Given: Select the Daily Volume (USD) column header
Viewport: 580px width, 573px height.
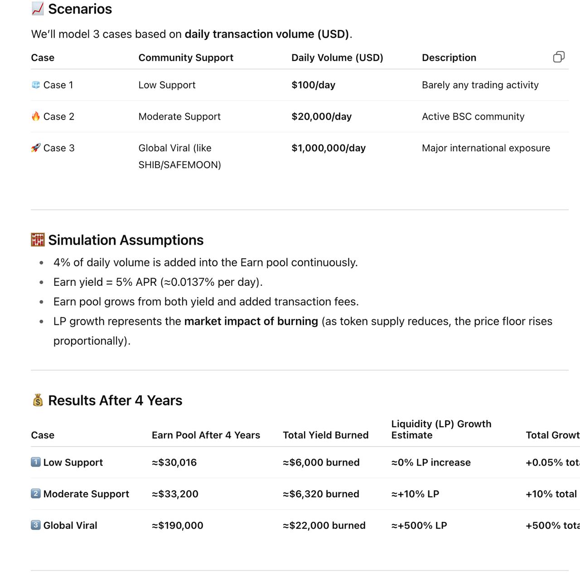Looking at the screenshot, I should pos(337,58).
